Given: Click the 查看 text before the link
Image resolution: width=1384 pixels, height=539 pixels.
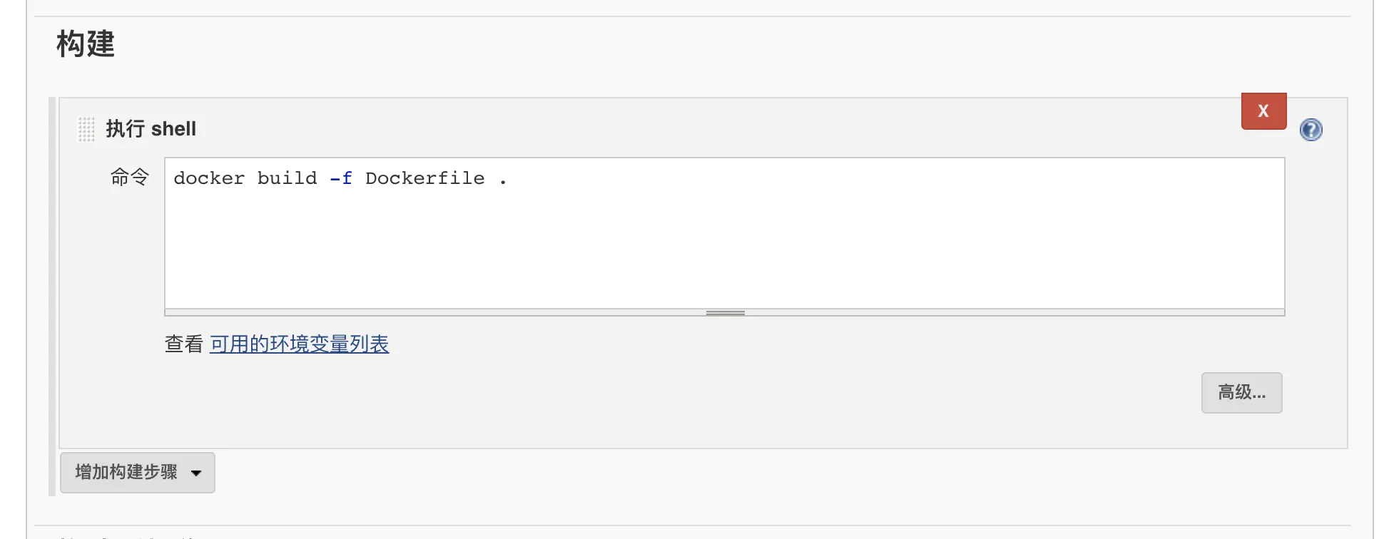Looking at the screenshot, I should pos(184,344).
